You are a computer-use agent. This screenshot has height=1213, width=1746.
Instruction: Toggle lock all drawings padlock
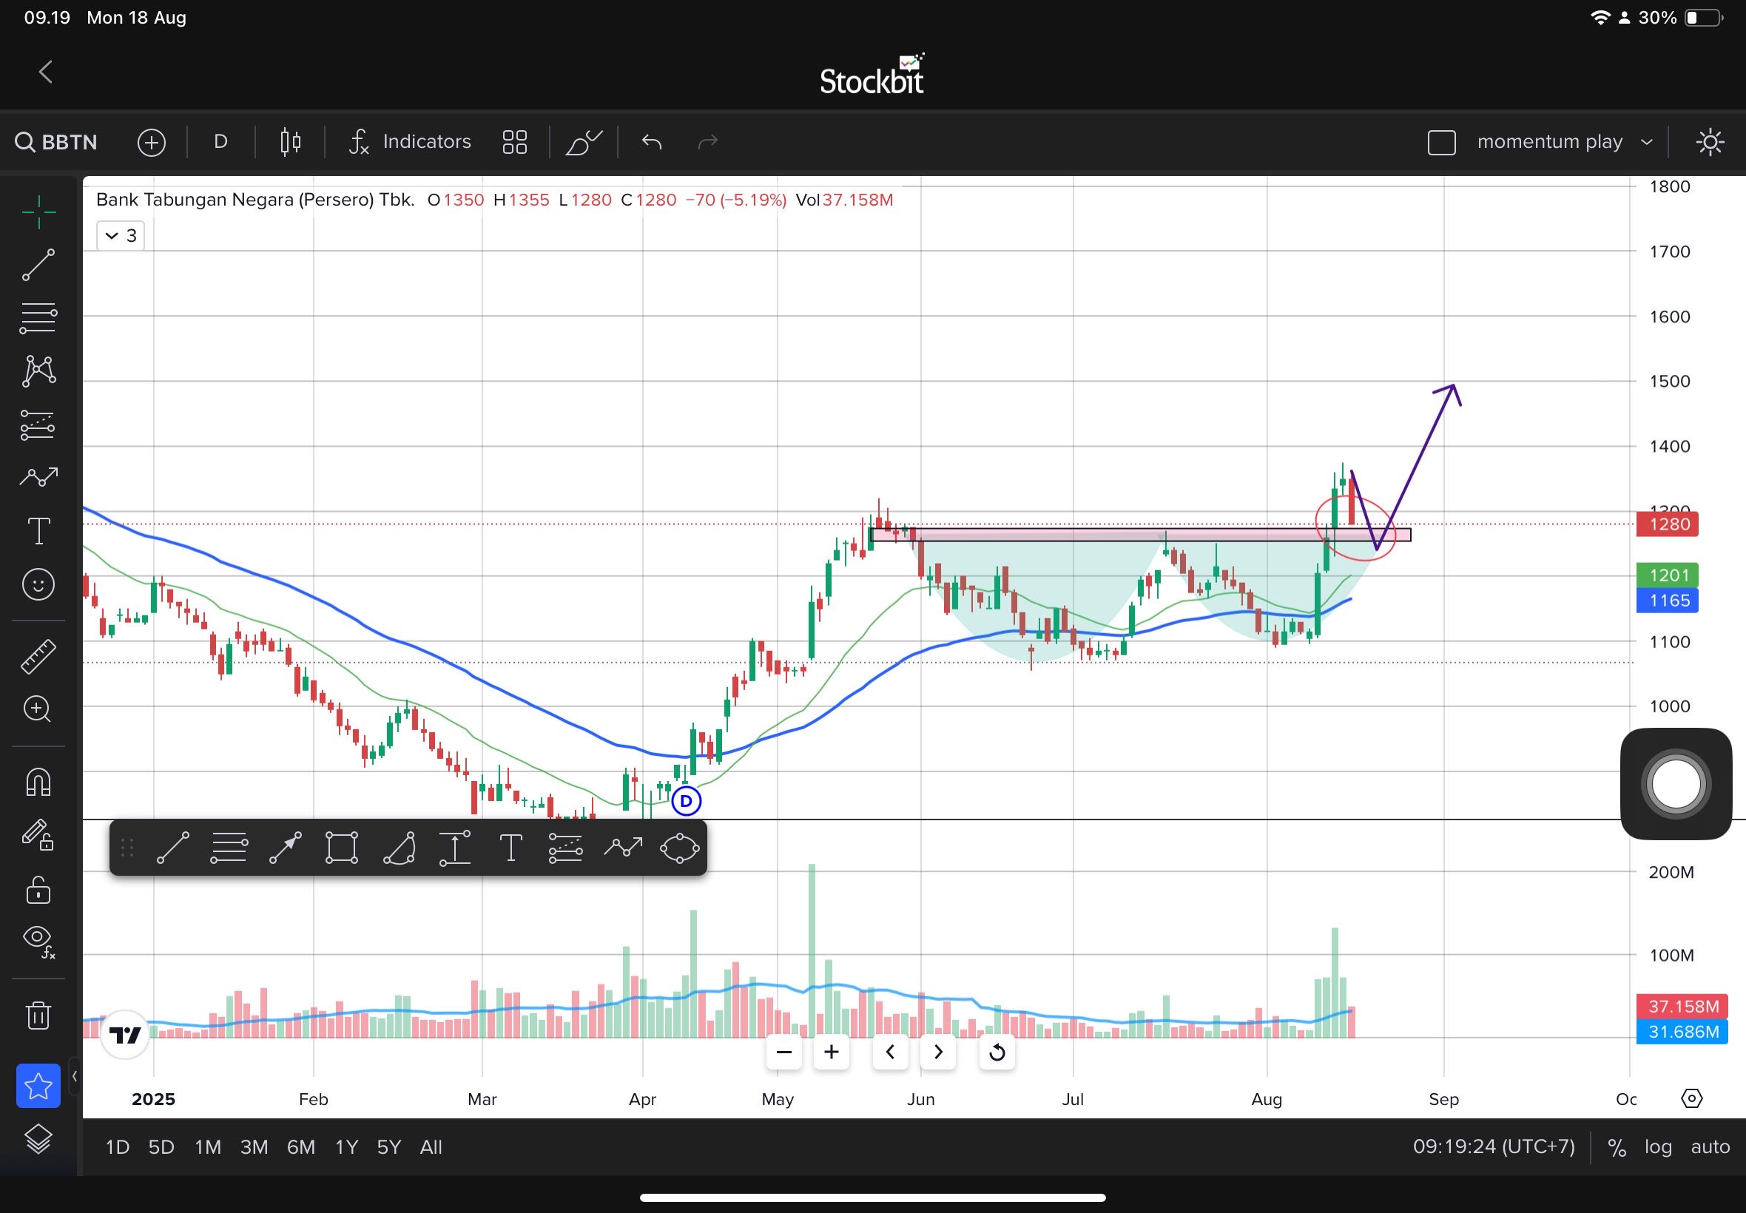click(38, 889)
